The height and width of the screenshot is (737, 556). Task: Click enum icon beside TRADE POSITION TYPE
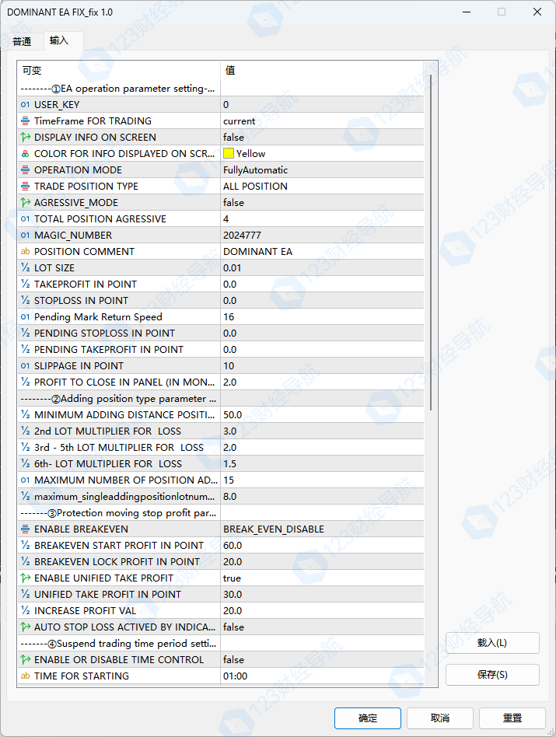(26, 186)
